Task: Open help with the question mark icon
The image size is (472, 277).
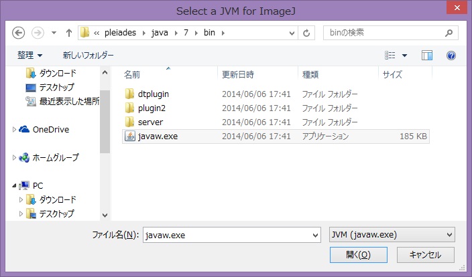Action: point(451,56)
